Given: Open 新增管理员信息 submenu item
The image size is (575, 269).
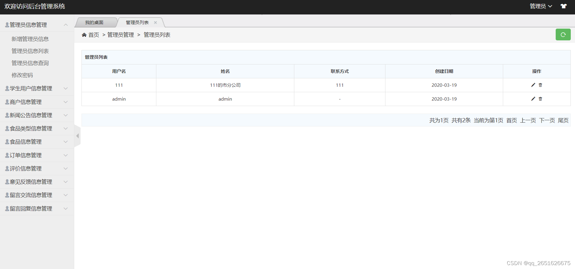Looking at the screenshot, I should pos(30,39).
